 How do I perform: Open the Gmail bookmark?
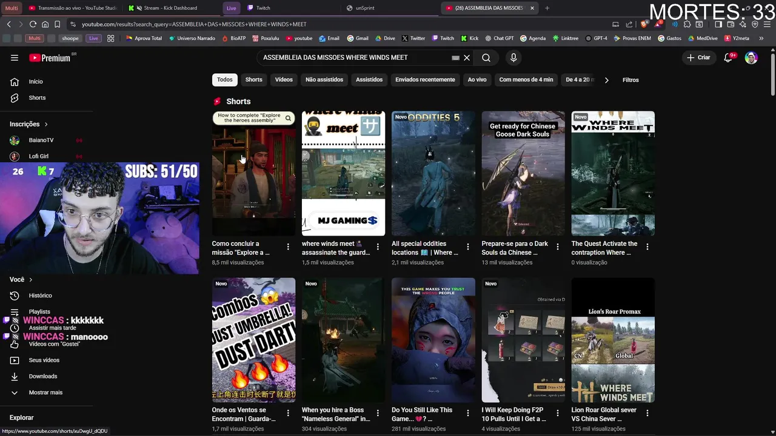click(358, 38)
